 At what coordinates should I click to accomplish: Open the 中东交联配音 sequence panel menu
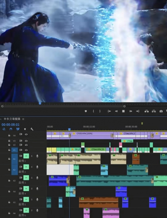[x=23, y=119]
